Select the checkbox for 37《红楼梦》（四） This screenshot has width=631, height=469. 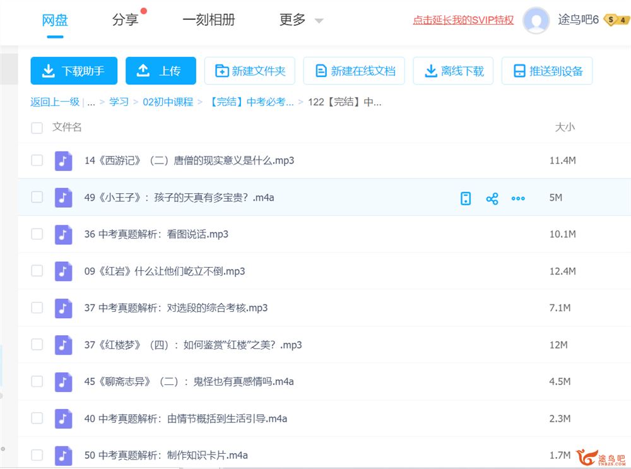tap(37, 345)
